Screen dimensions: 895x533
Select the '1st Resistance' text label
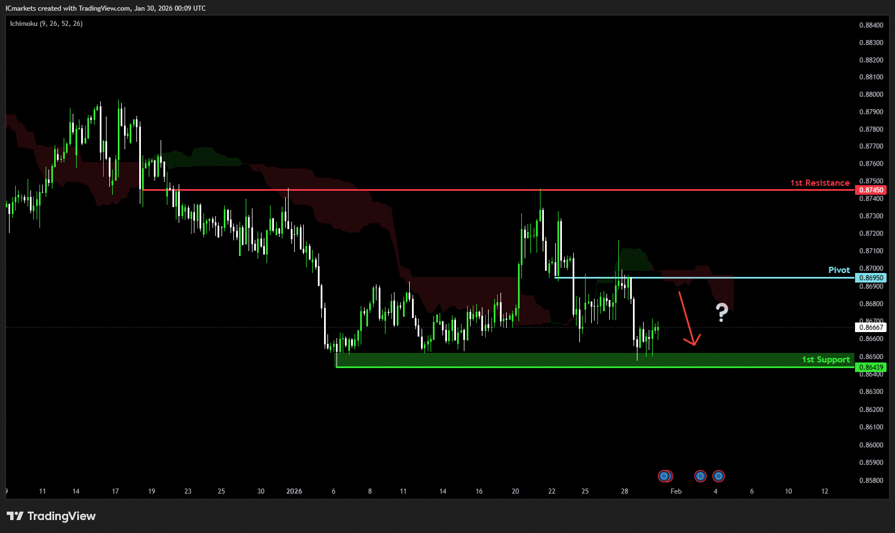click(x=819, y=183)
